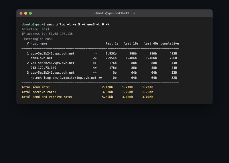
Task: Click the 'last 40s' column header
Action: [x=151, y=43]
